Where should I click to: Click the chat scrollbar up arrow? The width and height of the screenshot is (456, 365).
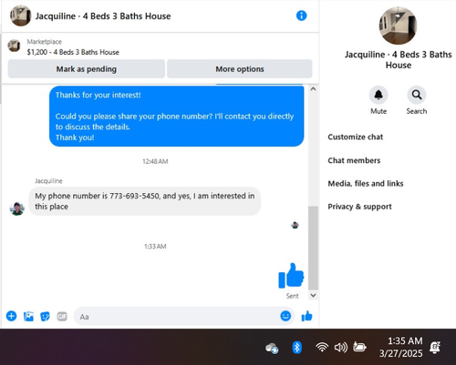(x=313, y=89)
